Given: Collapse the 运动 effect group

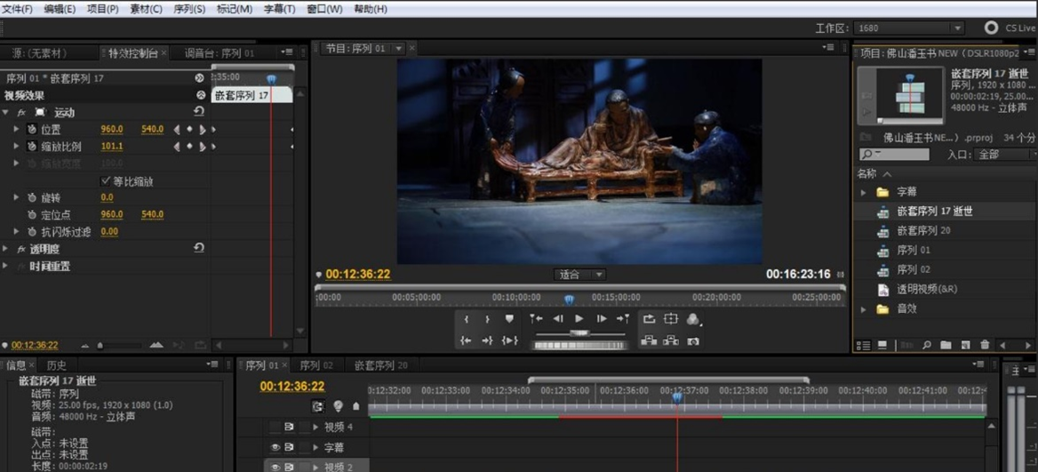Looking at the screenshot, I should tap(6, 113).
